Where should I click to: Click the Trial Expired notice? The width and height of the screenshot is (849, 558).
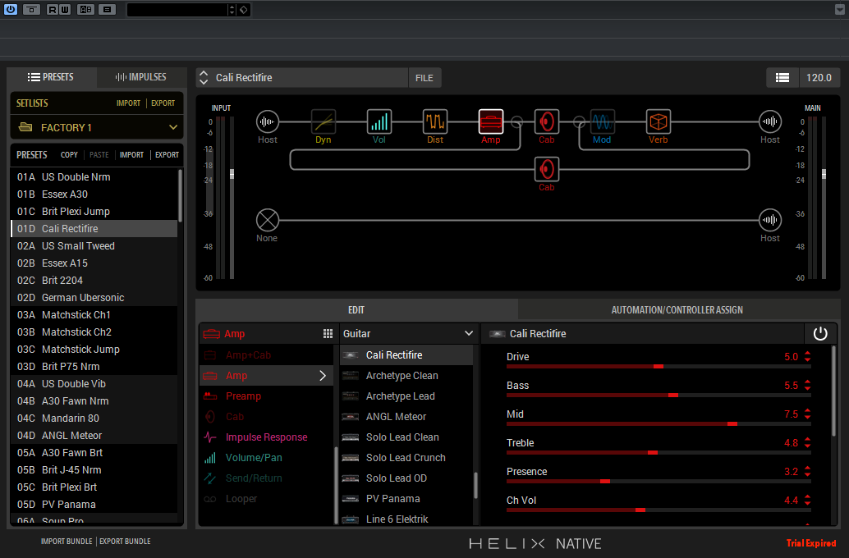pos(811,543)
